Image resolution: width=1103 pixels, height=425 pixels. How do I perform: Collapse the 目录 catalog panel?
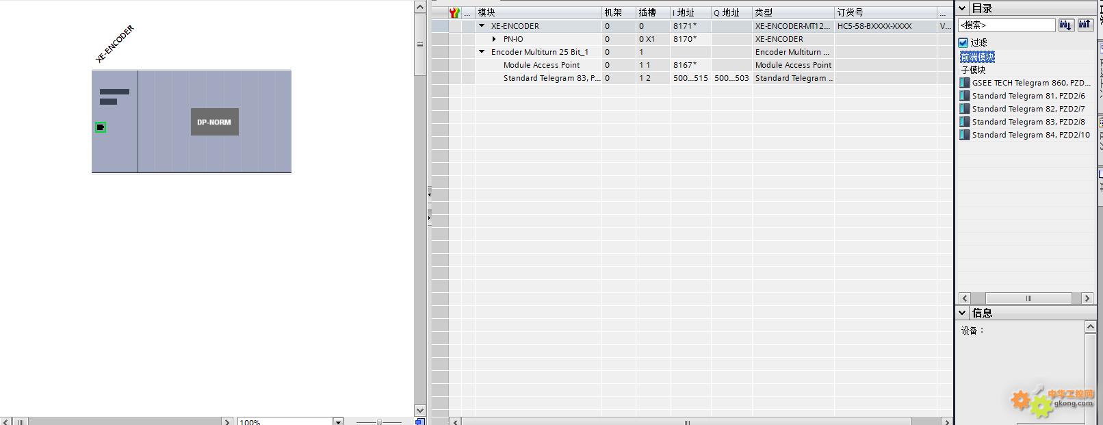point(962,8)
